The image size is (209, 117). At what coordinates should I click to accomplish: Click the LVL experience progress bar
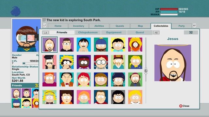click(x=31, y=63)
